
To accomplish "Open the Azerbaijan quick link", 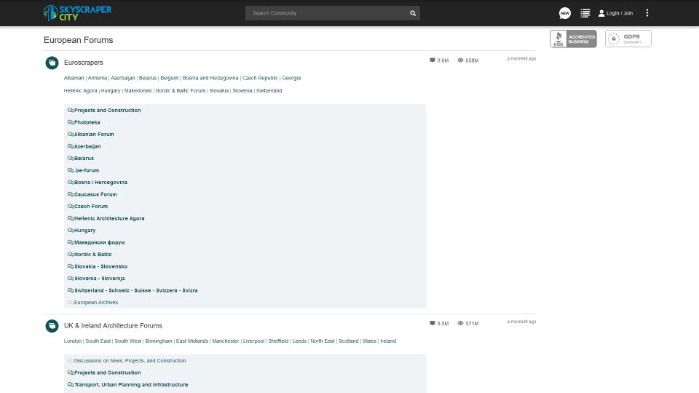I will pos(122,78).
